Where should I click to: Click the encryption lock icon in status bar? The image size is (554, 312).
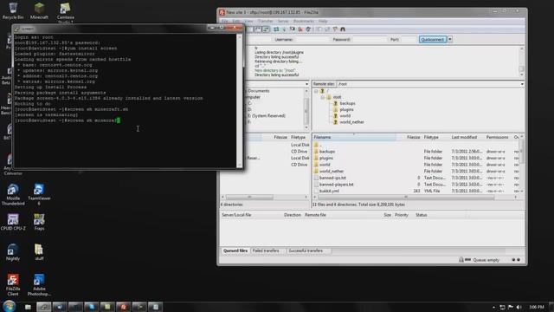461,260
